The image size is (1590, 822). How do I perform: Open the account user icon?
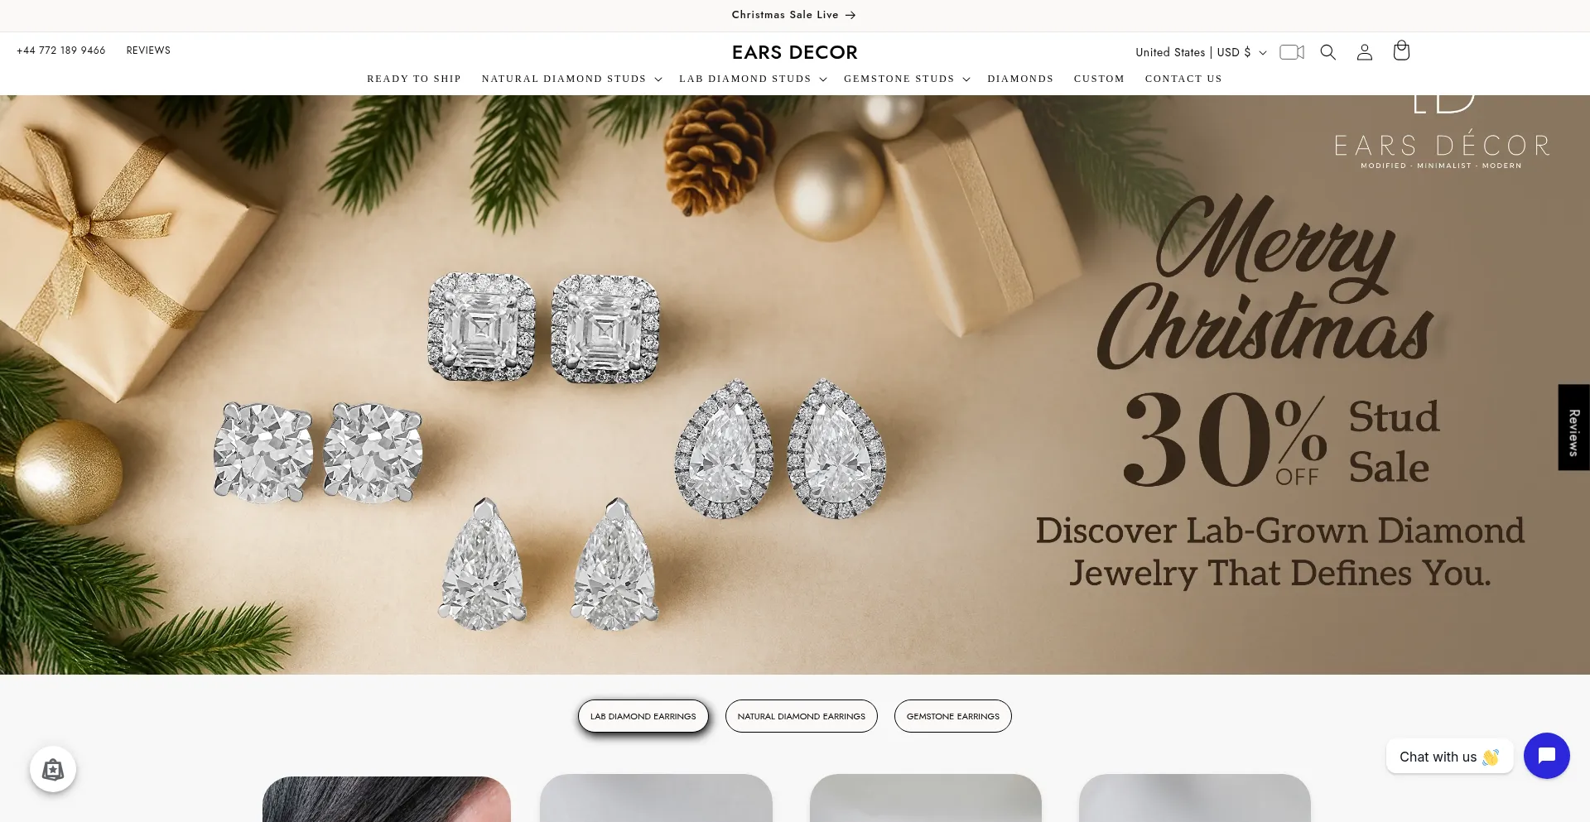tap(1365, 52)
